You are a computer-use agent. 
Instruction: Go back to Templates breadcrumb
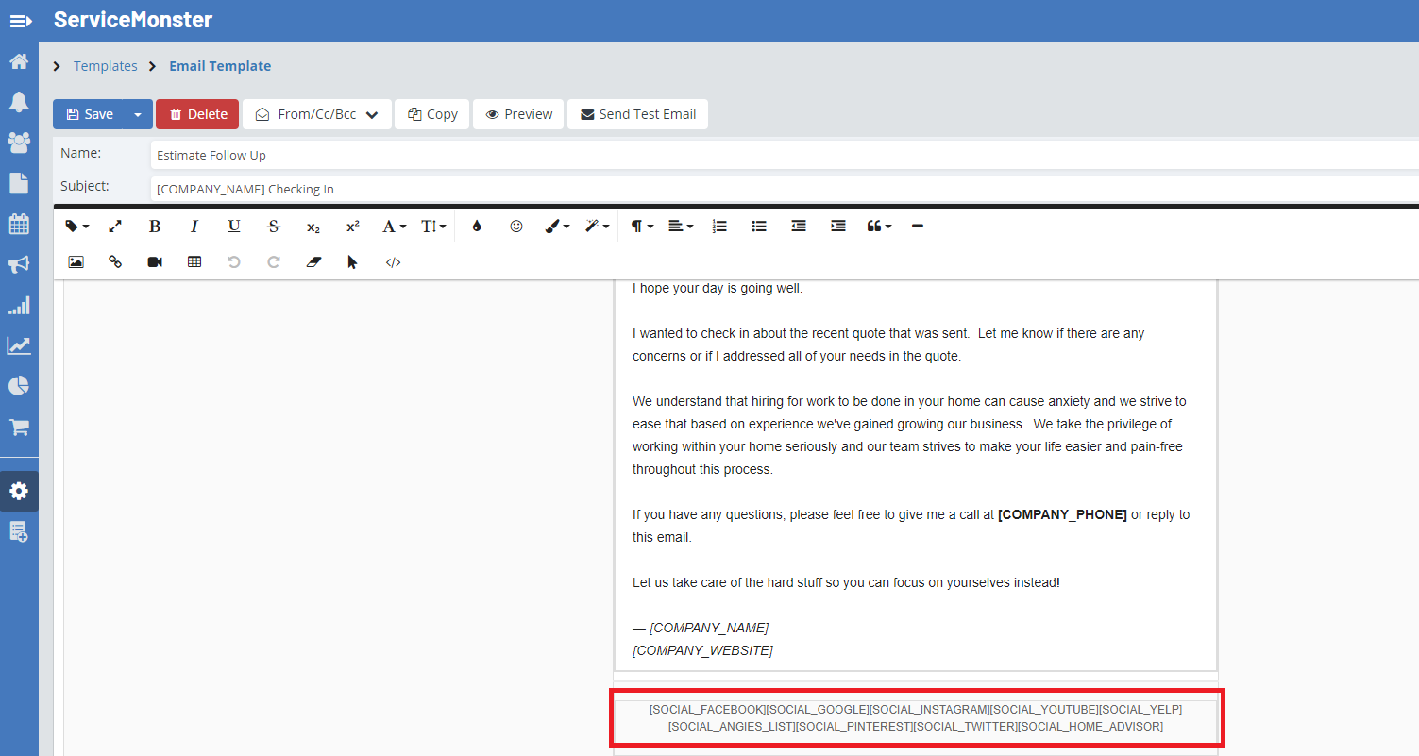105,66
